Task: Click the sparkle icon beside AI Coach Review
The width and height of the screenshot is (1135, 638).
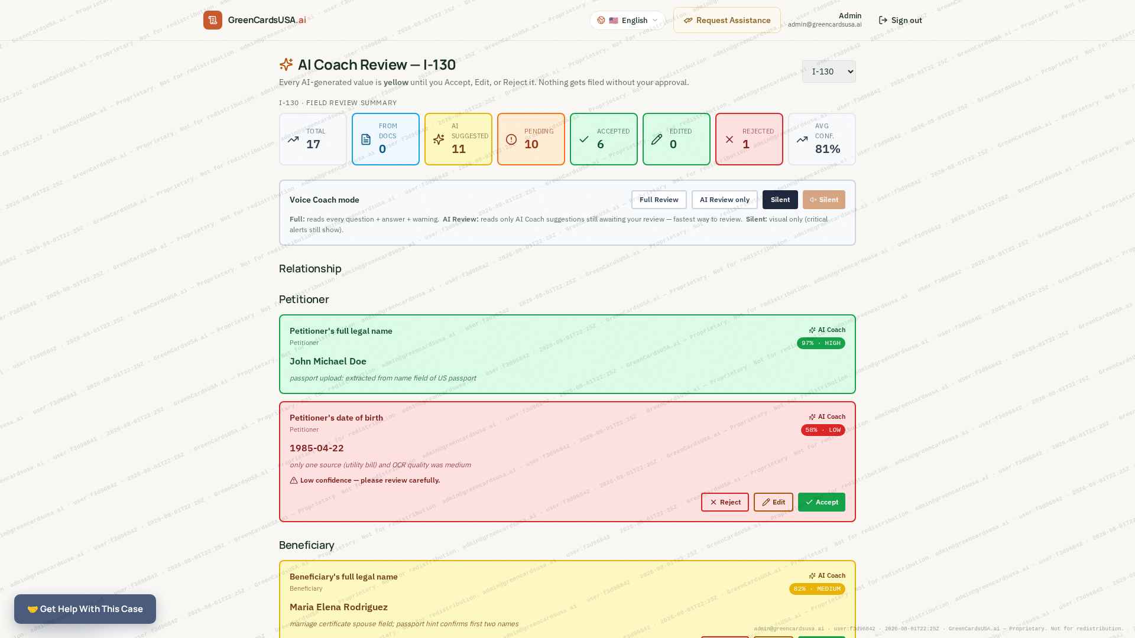Action: pos(286,64)
